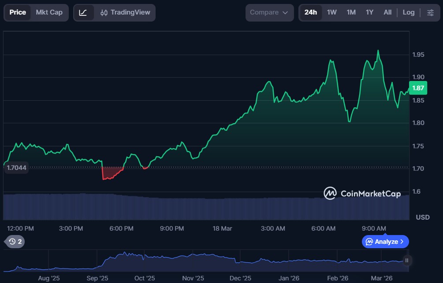Image resolution: width=443 pixels, height=283 pixels.
Task: Select the 1M time range
Action: click(x=351, y=12)
